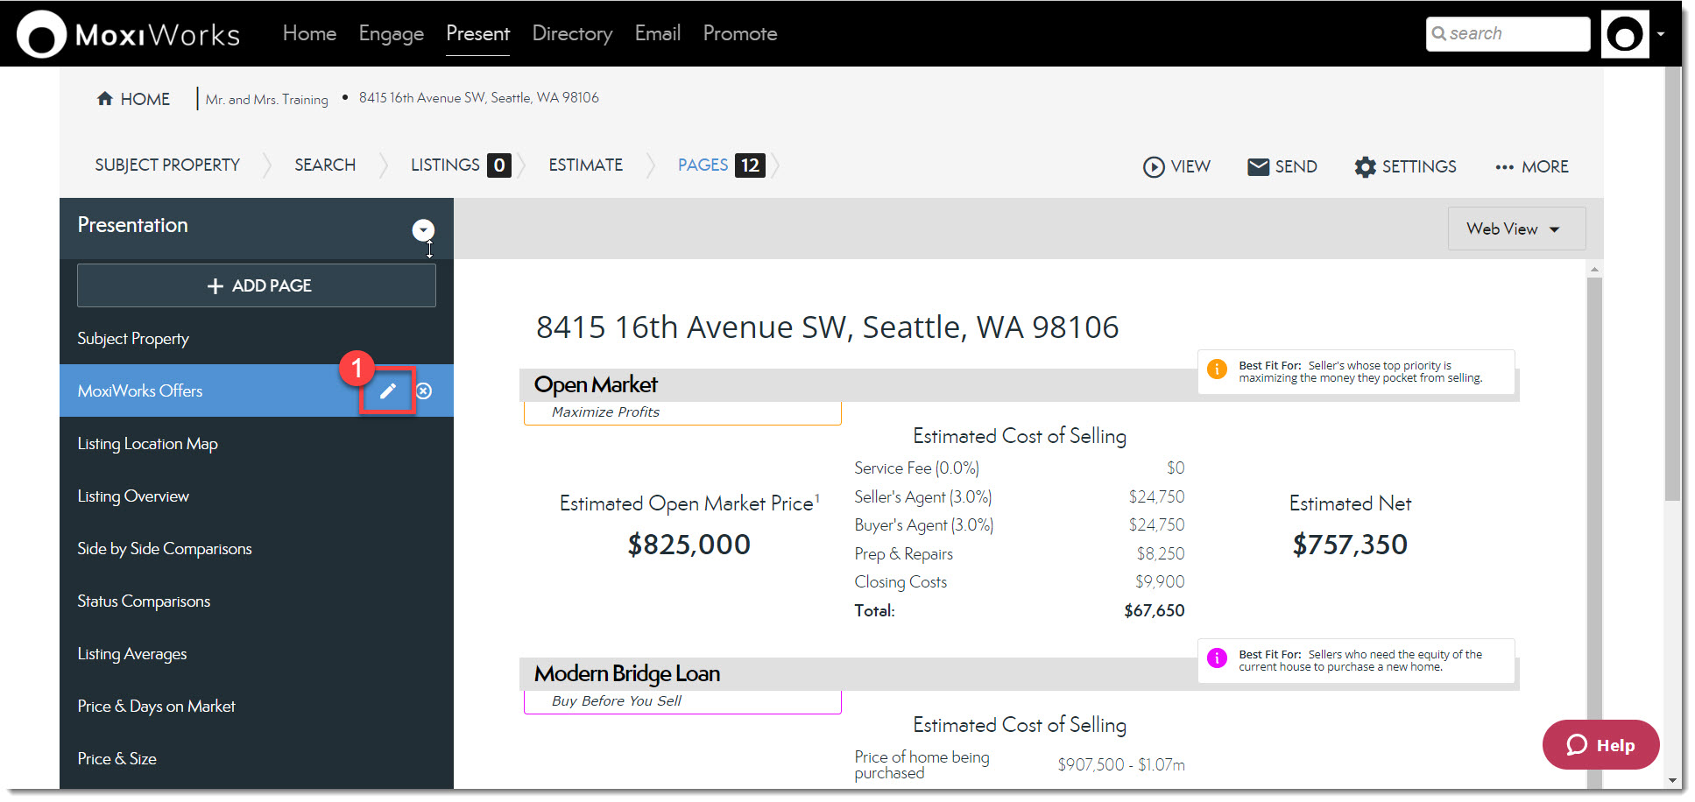
Task: Open the More options menu
Action: pos(1531,166)
